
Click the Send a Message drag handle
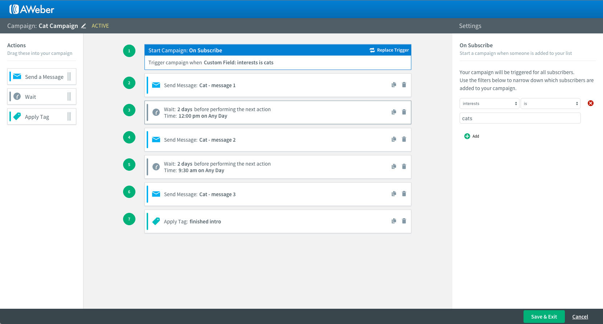point(69,77)
